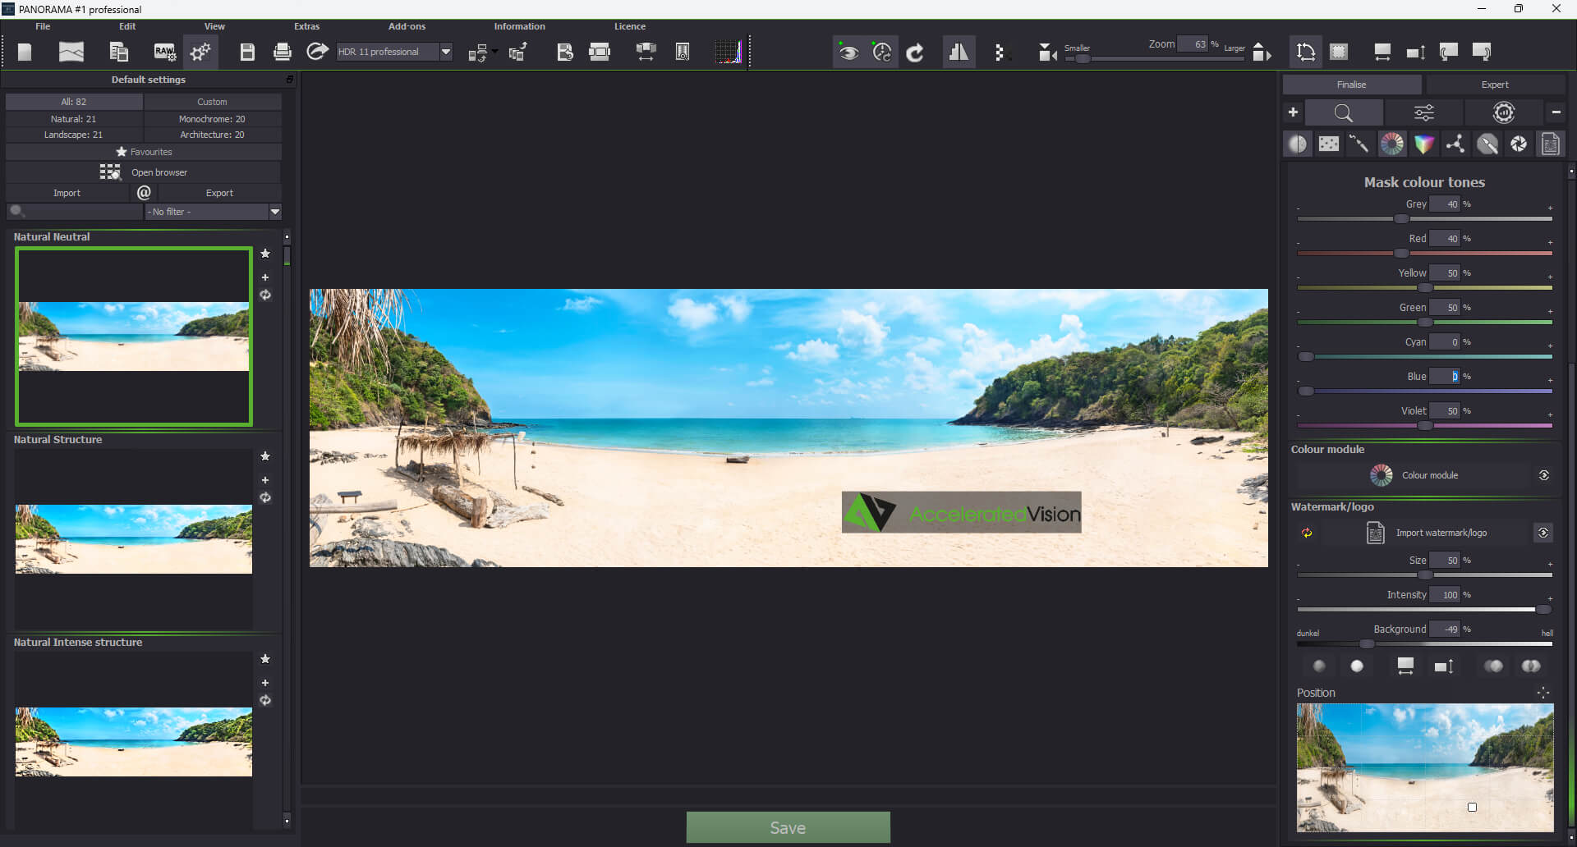Click the magnifying glass tool button
This screenshot has width=1577, height=847.
[x=1344, y=112]
